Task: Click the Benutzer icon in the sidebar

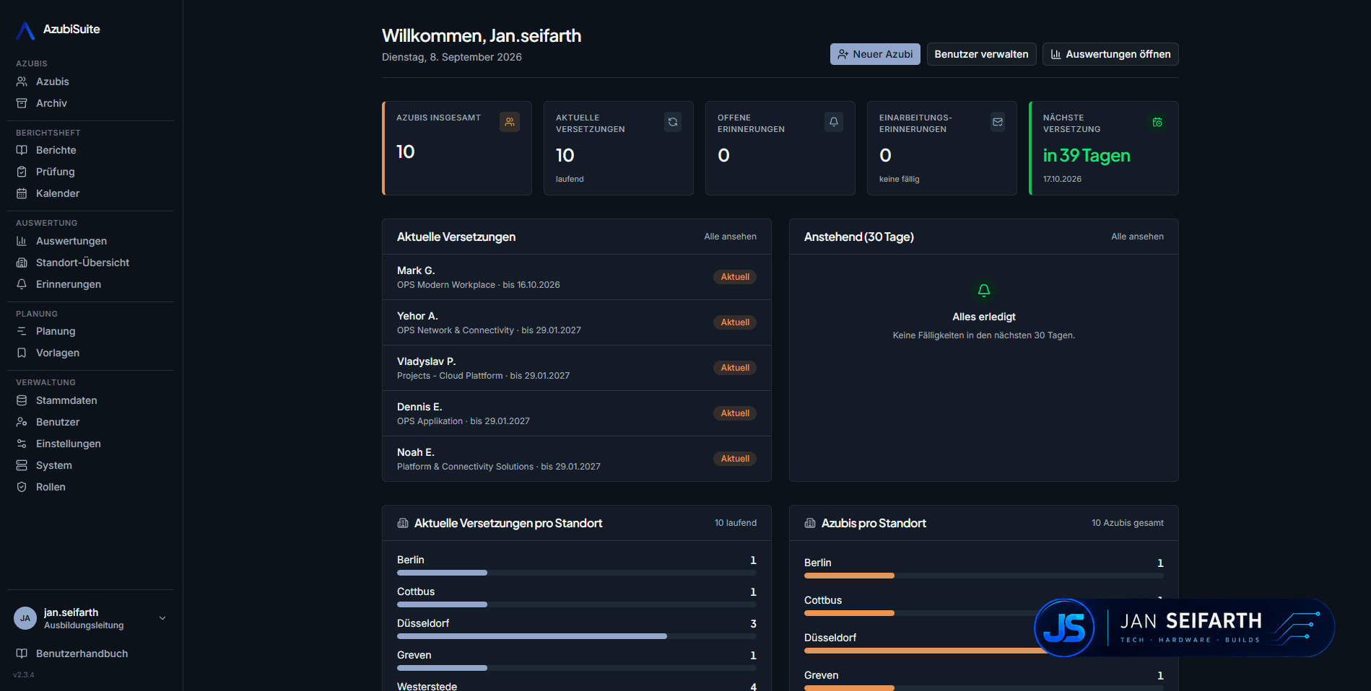Action: coord(22,422)
